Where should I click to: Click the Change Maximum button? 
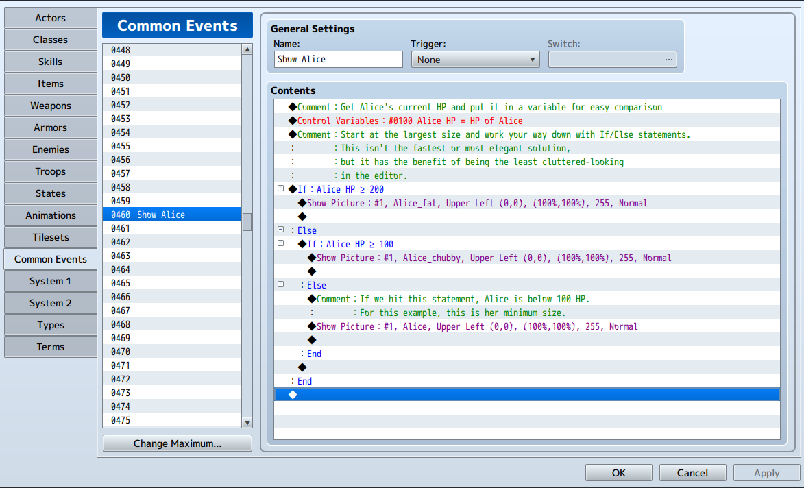click(x=178, y=443)
